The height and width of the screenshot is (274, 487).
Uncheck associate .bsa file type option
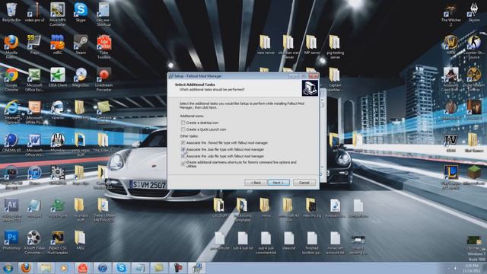(183, 149)
